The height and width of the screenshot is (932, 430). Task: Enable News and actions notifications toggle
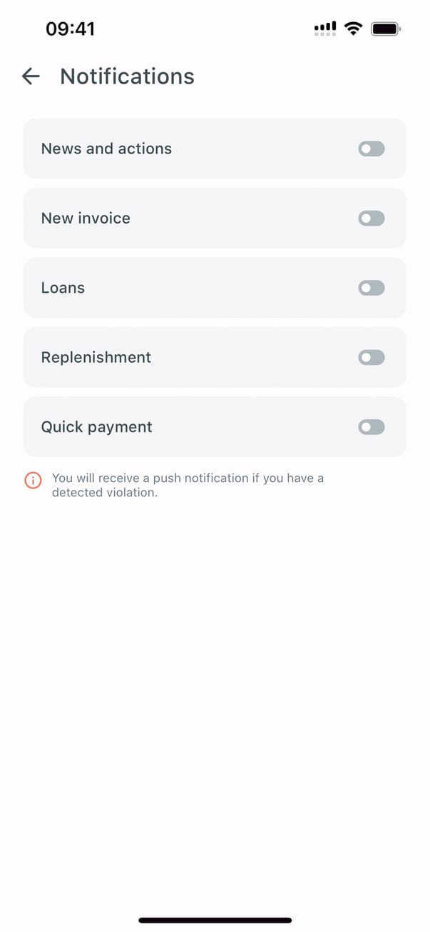coord(372,149)
